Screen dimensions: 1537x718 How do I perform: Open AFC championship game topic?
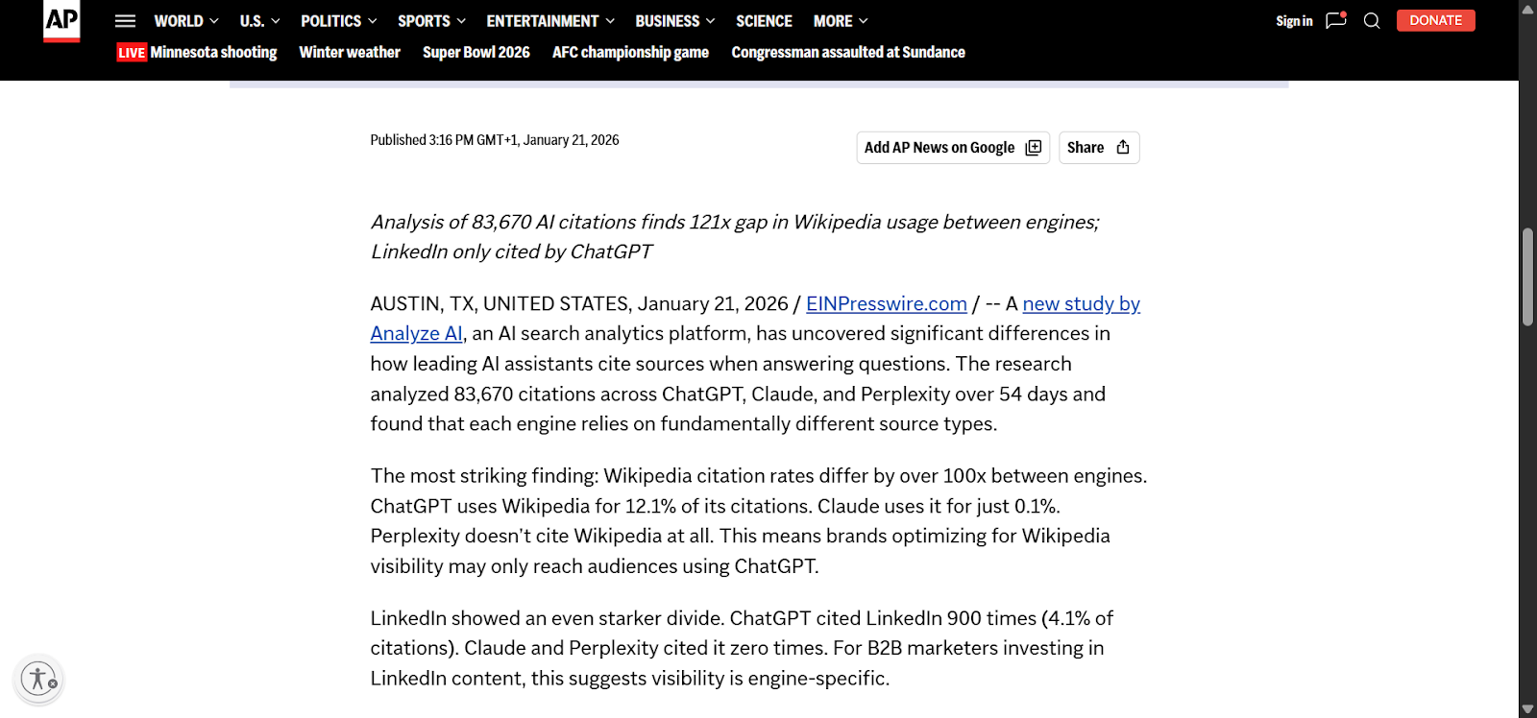point(630,52)
